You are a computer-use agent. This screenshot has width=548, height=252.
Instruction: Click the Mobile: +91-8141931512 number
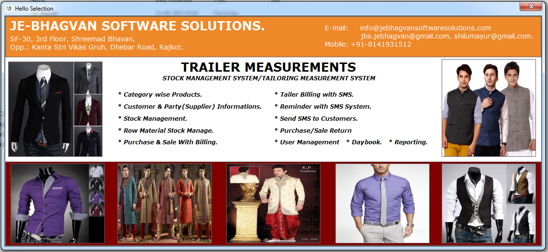(x=368, y=44)
